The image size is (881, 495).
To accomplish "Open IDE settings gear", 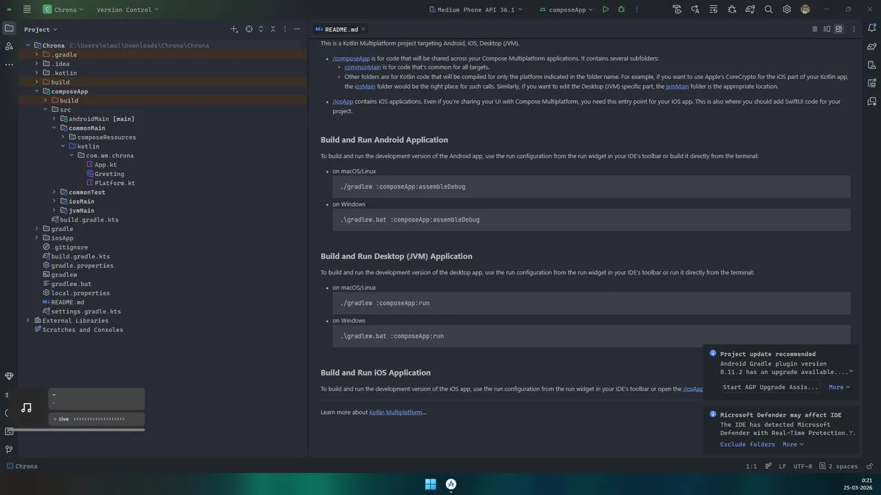I will point(787,10).
